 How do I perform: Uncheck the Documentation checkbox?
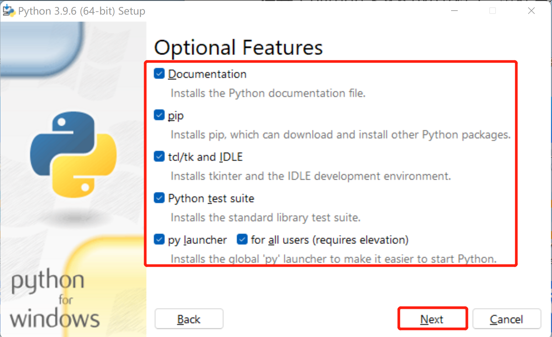pos(159,74)
